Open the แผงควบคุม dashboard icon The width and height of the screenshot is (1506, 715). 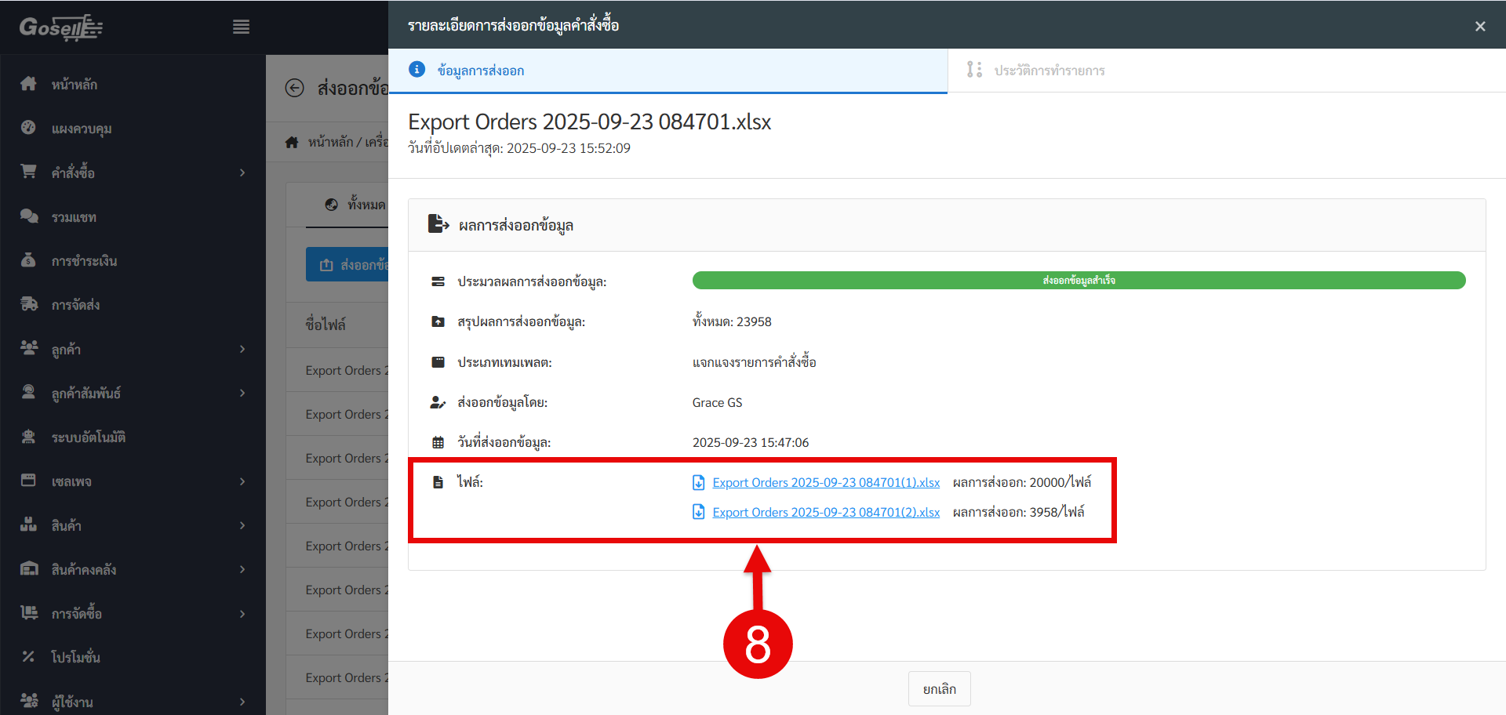click(29, 128)
